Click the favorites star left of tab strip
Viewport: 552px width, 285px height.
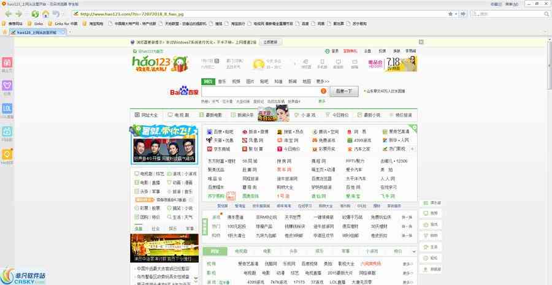tap(4, 32)
